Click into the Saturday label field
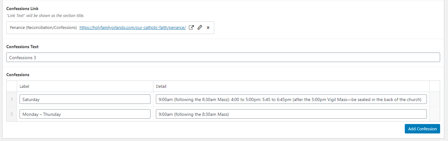The height and width of the screenshot is (141, 448). pyautogui.click(x=85, y=99)
